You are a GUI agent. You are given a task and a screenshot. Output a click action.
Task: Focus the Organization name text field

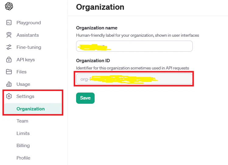[134, 46]
